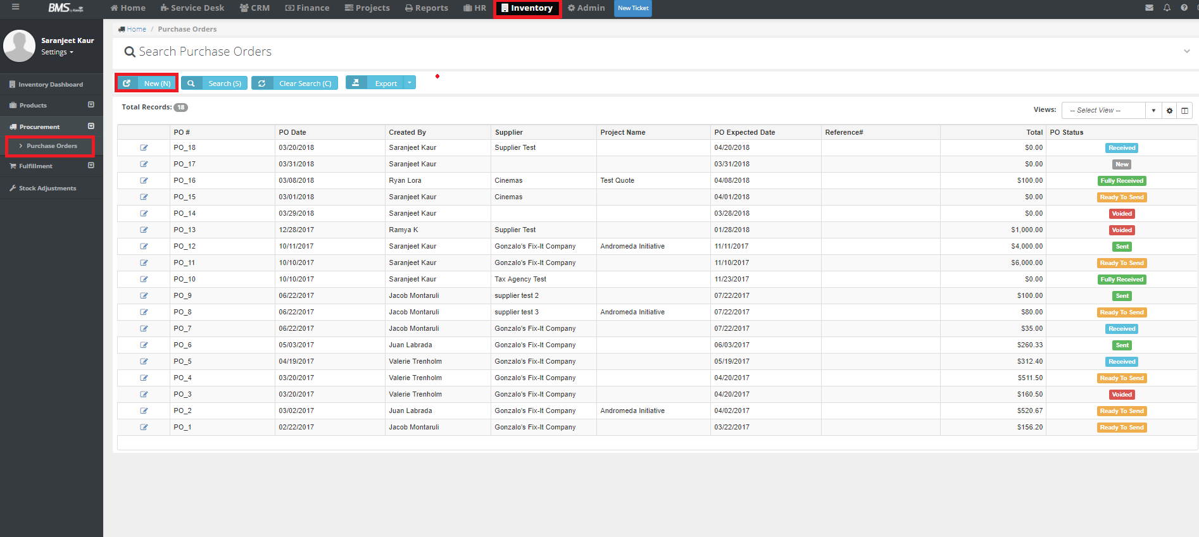Expand the Fulfillment sidebar section
Viewport: 1199px width, 537px height.
(91, 166)
